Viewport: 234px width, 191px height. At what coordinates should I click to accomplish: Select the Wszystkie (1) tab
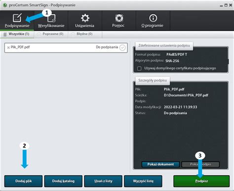pos(17,34)
